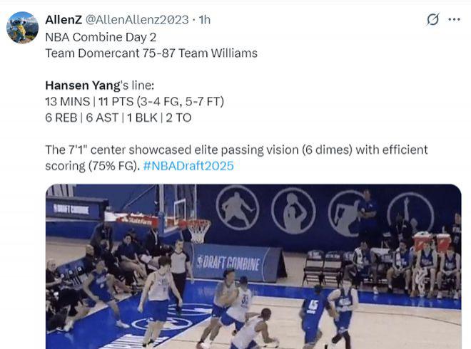
Task: Click the 13 MINS 11 PTS stat line
Action: (135, 102)
